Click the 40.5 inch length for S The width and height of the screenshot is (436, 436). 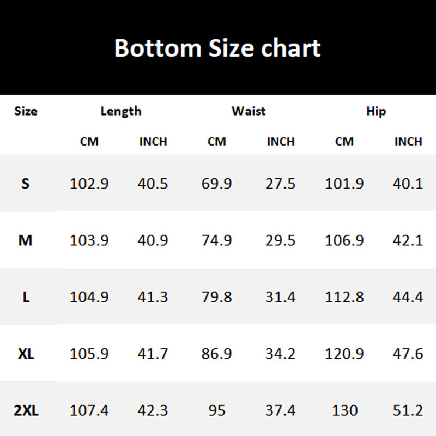[153, 184]
